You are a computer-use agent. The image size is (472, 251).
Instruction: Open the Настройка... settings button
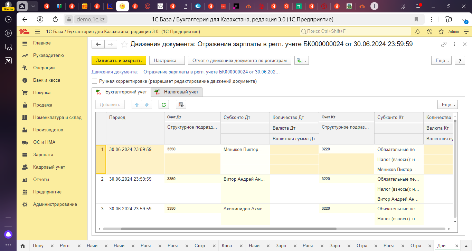[167, 60]
